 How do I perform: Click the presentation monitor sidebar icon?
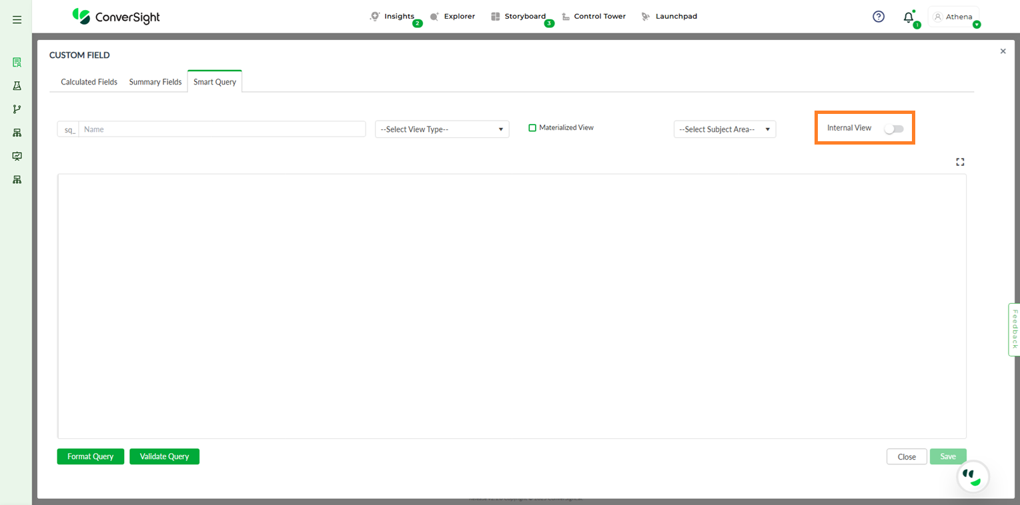tap(17, 156)
